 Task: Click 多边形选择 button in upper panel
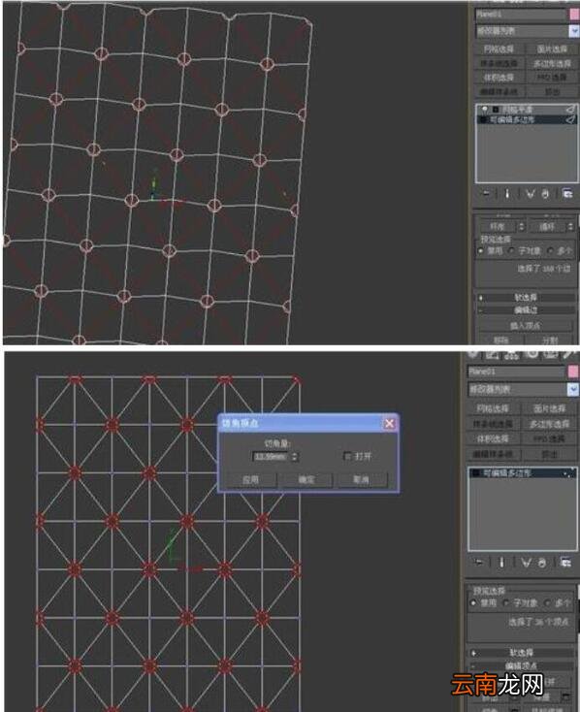point(552,64)
